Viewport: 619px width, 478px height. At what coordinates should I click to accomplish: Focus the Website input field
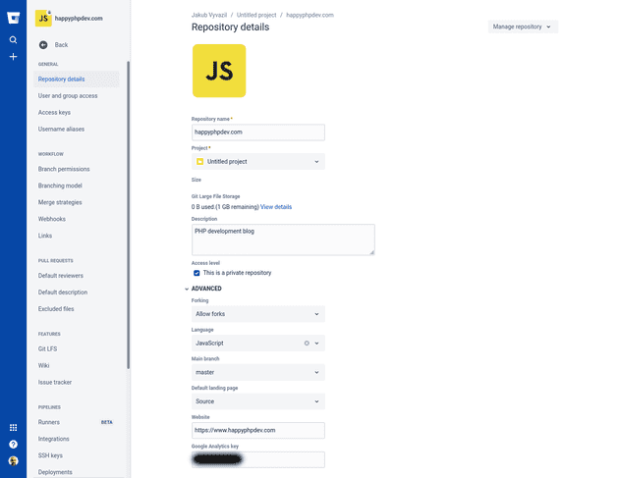tap(258, 430)
